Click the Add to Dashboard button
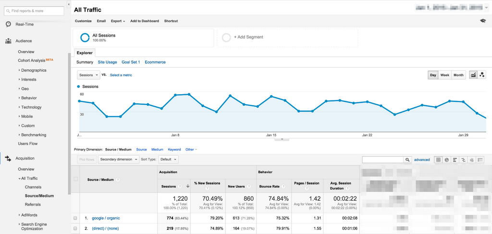 pyautogui.click(x=145, y=21)
